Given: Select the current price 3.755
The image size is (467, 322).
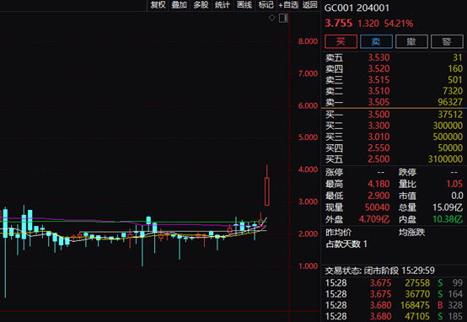Looking at the screenshot, I should [x=338, y=24].
